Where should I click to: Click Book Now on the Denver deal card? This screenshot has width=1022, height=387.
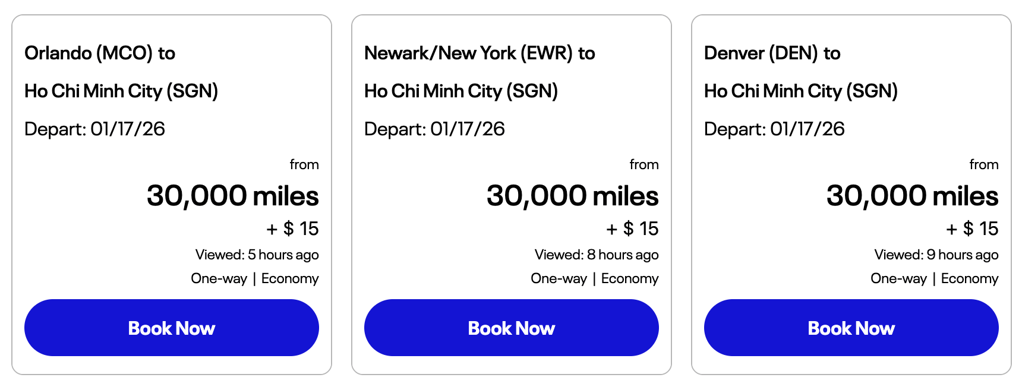pos(851,327)
